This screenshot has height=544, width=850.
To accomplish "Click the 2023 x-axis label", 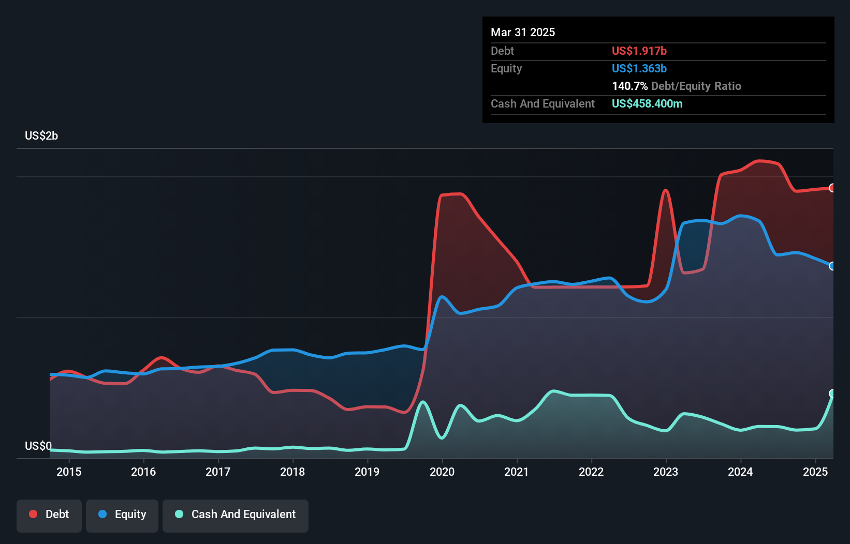I will pos(666,472).
